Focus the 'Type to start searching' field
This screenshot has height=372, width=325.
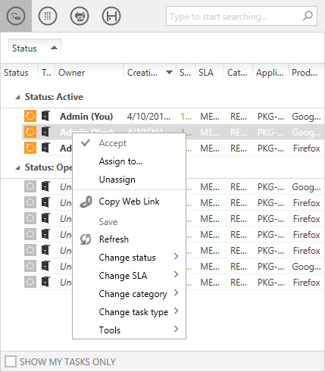(x=242, y=16)
